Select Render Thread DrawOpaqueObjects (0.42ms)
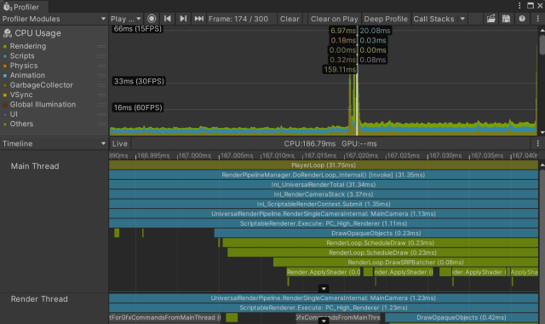The height and width of the screenshot is (324, 545). pos(462,317)
